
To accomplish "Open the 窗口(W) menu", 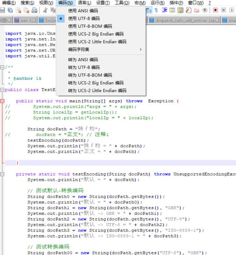I will 196,3.
